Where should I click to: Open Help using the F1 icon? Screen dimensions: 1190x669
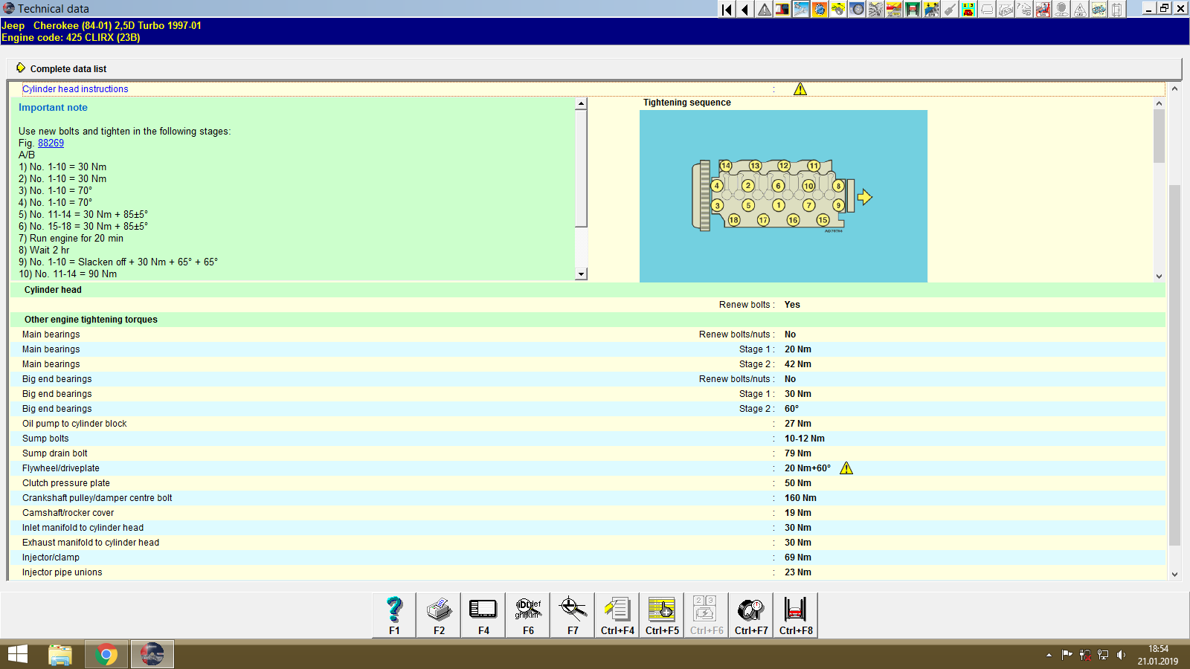click(393, 615)
